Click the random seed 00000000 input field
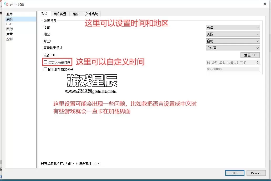 pos(233,69)
